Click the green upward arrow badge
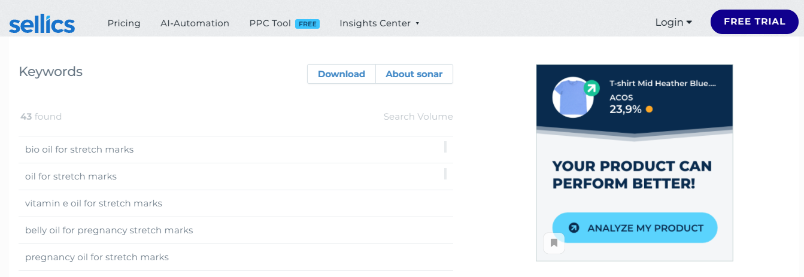The width and height of the screenshot is (804, 277). coord(591,89)
